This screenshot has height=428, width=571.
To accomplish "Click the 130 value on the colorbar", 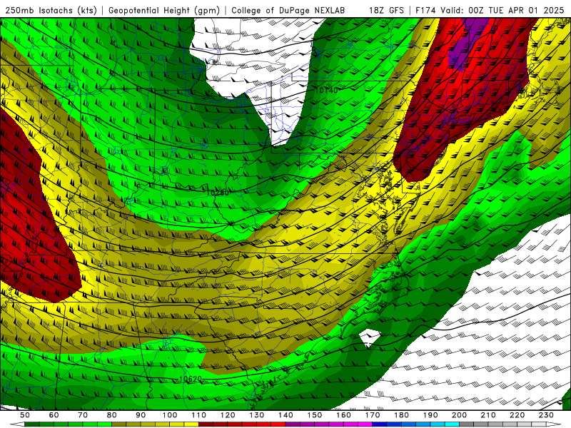I will [x=257, y=415].
